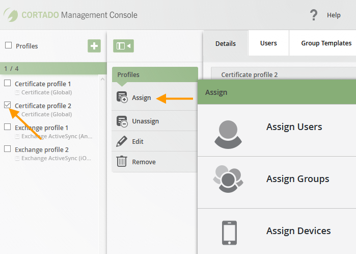Screen dimensions: 356x254
Task: Switch to the Users tab
Action: pyautogui.click(x=268, y=43)
